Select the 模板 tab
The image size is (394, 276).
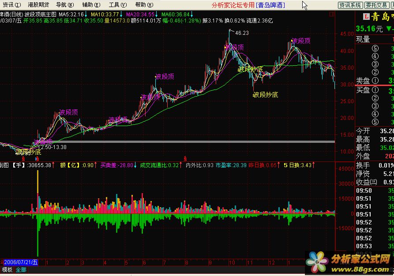7,270
